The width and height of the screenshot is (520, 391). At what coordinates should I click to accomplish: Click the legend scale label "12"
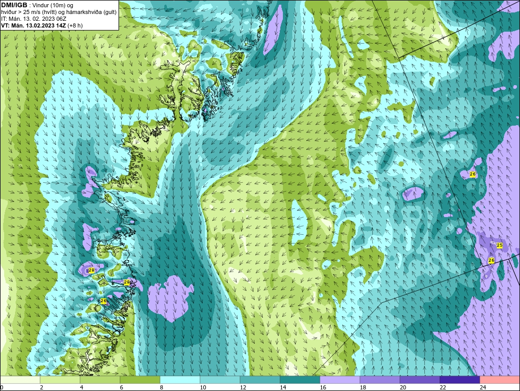point(243,387)
